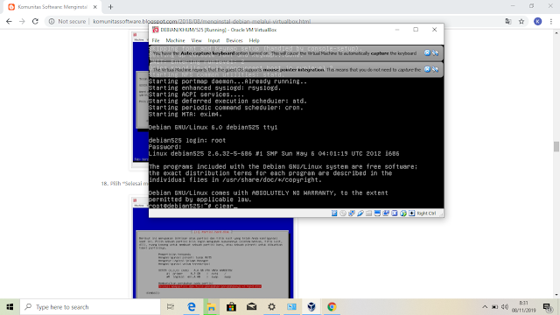Open the Chrome three-dot menu
Image resolution: width=560 pixels, height=315 pixels.
(551, 21)
